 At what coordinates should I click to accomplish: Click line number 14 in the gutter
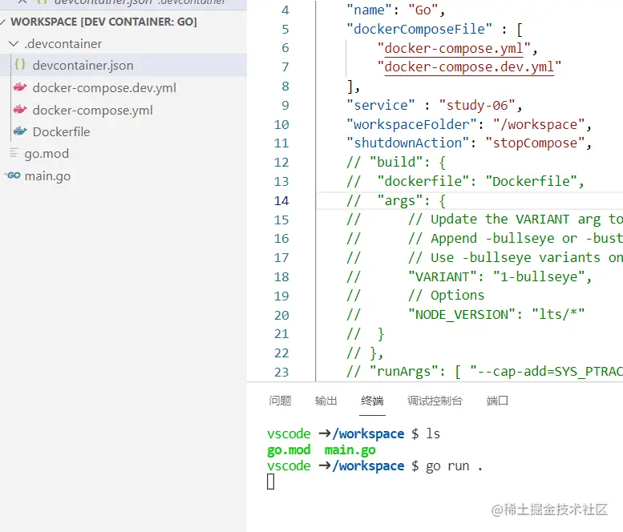[281, 201]
